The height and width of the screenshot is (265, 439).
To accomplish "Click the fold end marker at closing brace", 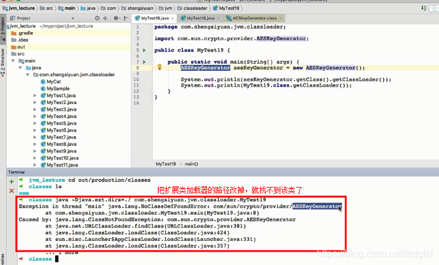I will point(153,91).
